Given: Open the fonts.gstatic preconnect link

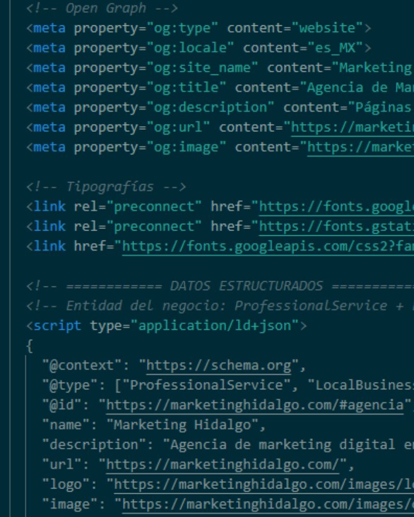Looking at the screenshot, I should pos(336,226).
